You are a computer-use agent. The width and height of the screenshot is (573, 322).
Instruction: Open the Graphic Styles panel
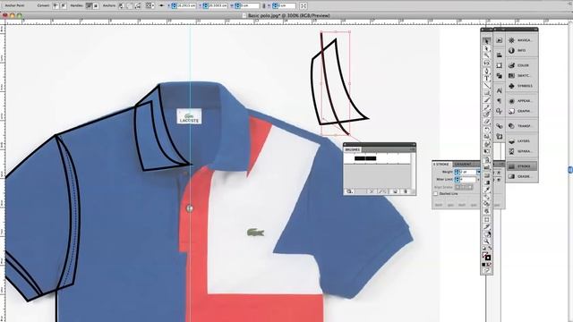521,111
